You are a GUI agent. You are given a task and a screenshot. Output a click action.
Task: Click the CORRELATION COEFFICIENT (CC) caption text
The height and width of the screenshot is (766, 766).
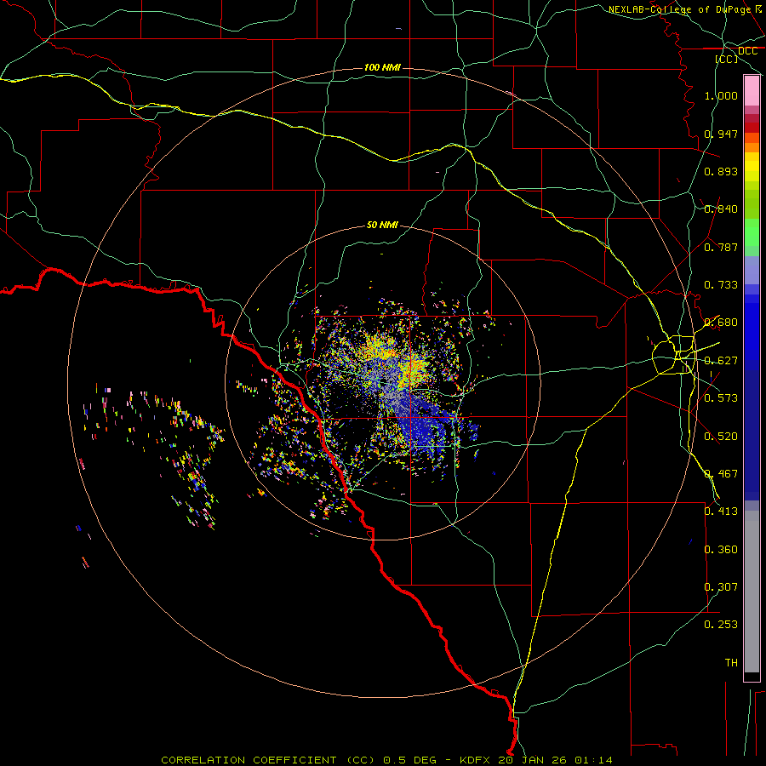point(268,760)
